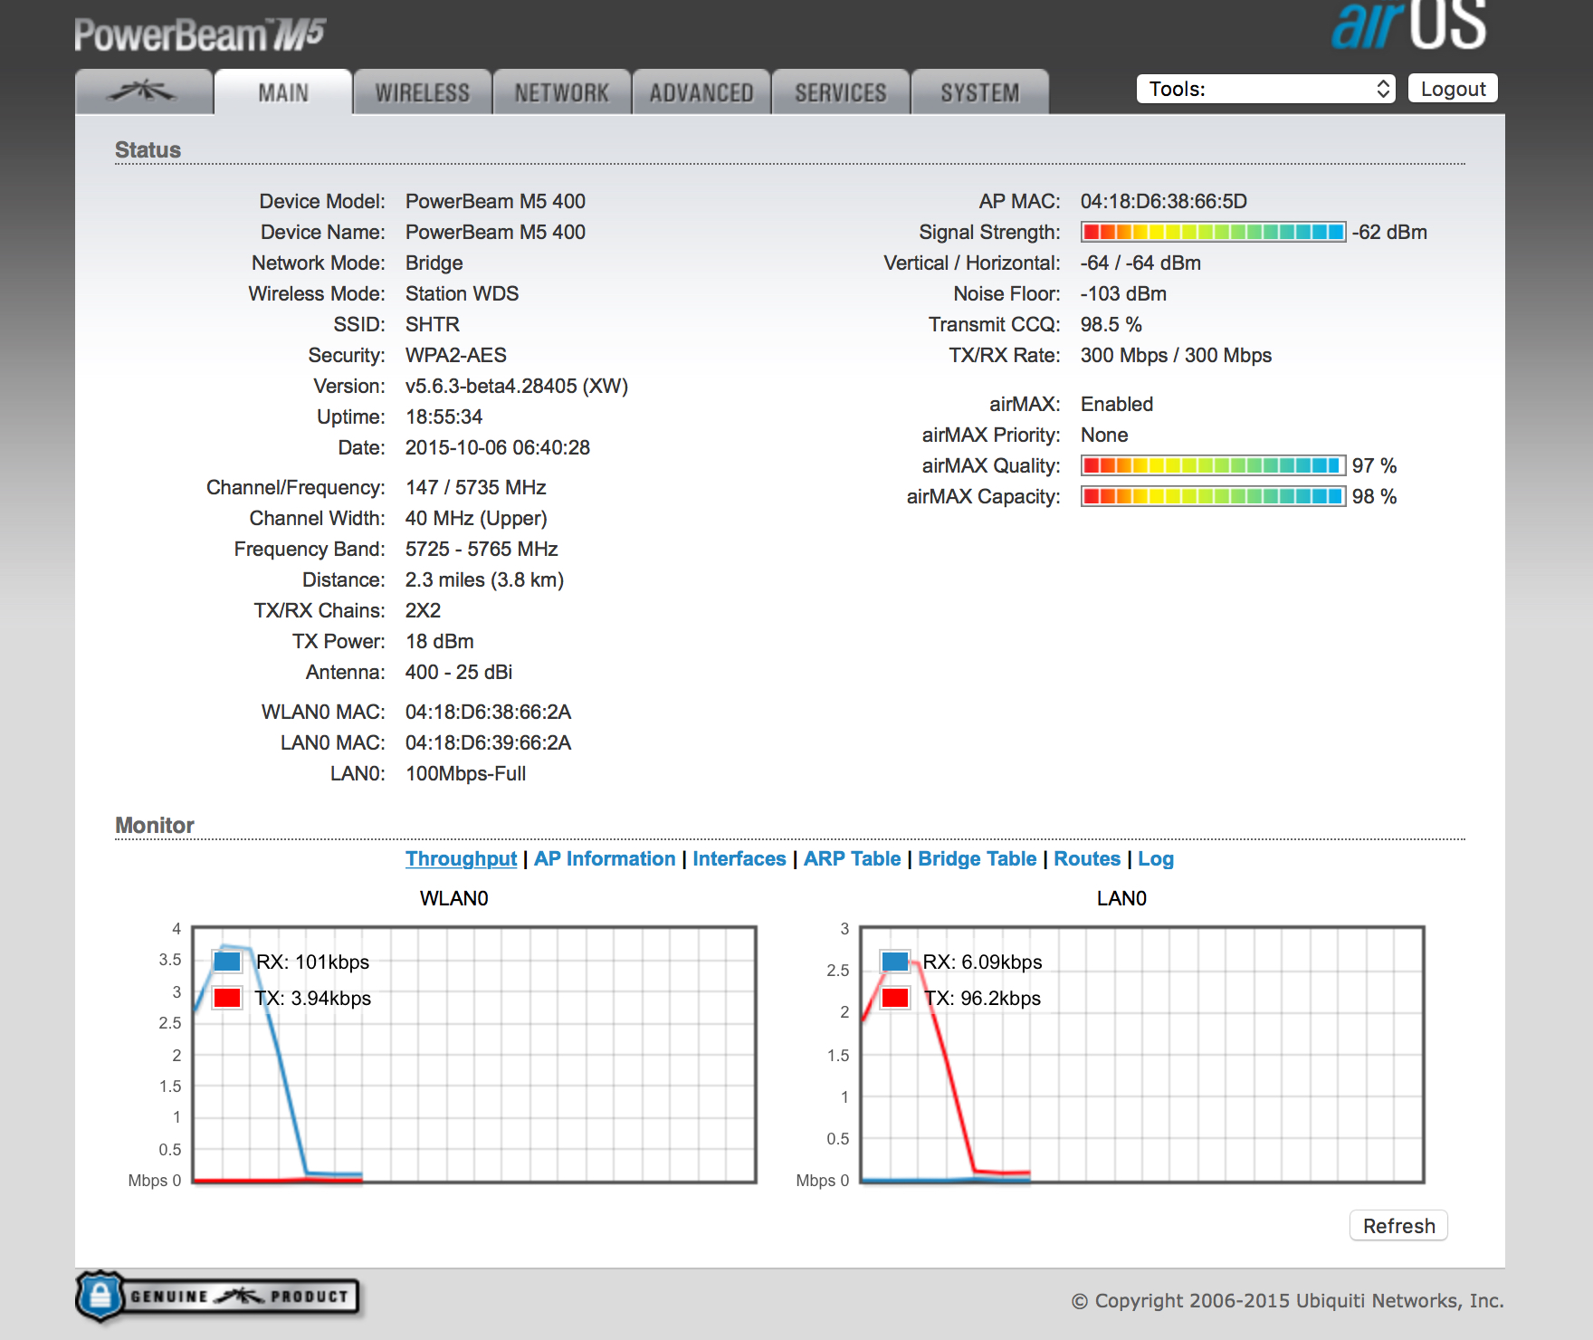1593x1340 pixels.
Task: Switch to the SERVICES tab
Action: pos(841,92)
